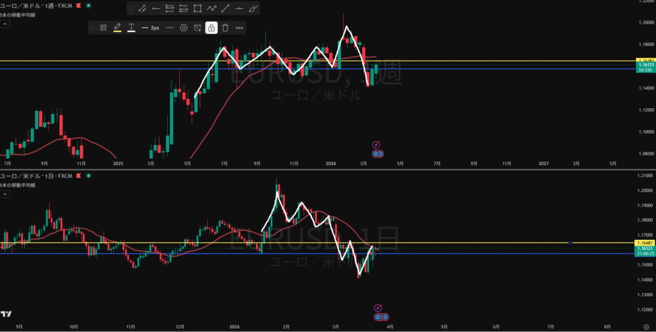
Task: Toggle the lock on the selected drawing
Action: click(211, 28)
